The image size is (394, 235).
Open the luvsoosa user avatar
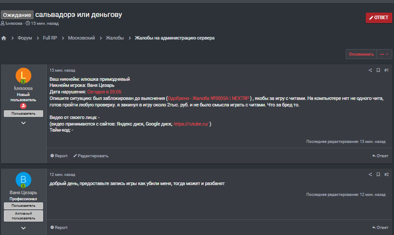click(23, 76)
